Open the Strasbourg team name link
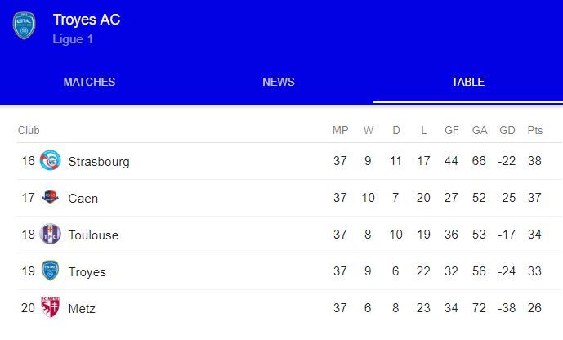The width and height of the screenshot is (563, 340). [99, 162]
